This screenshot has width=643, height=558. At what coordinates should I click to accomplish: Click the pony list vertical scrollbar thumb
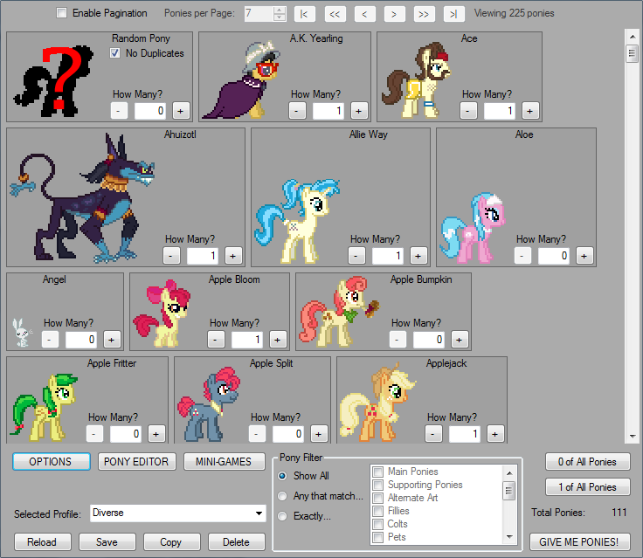(633, 54)
